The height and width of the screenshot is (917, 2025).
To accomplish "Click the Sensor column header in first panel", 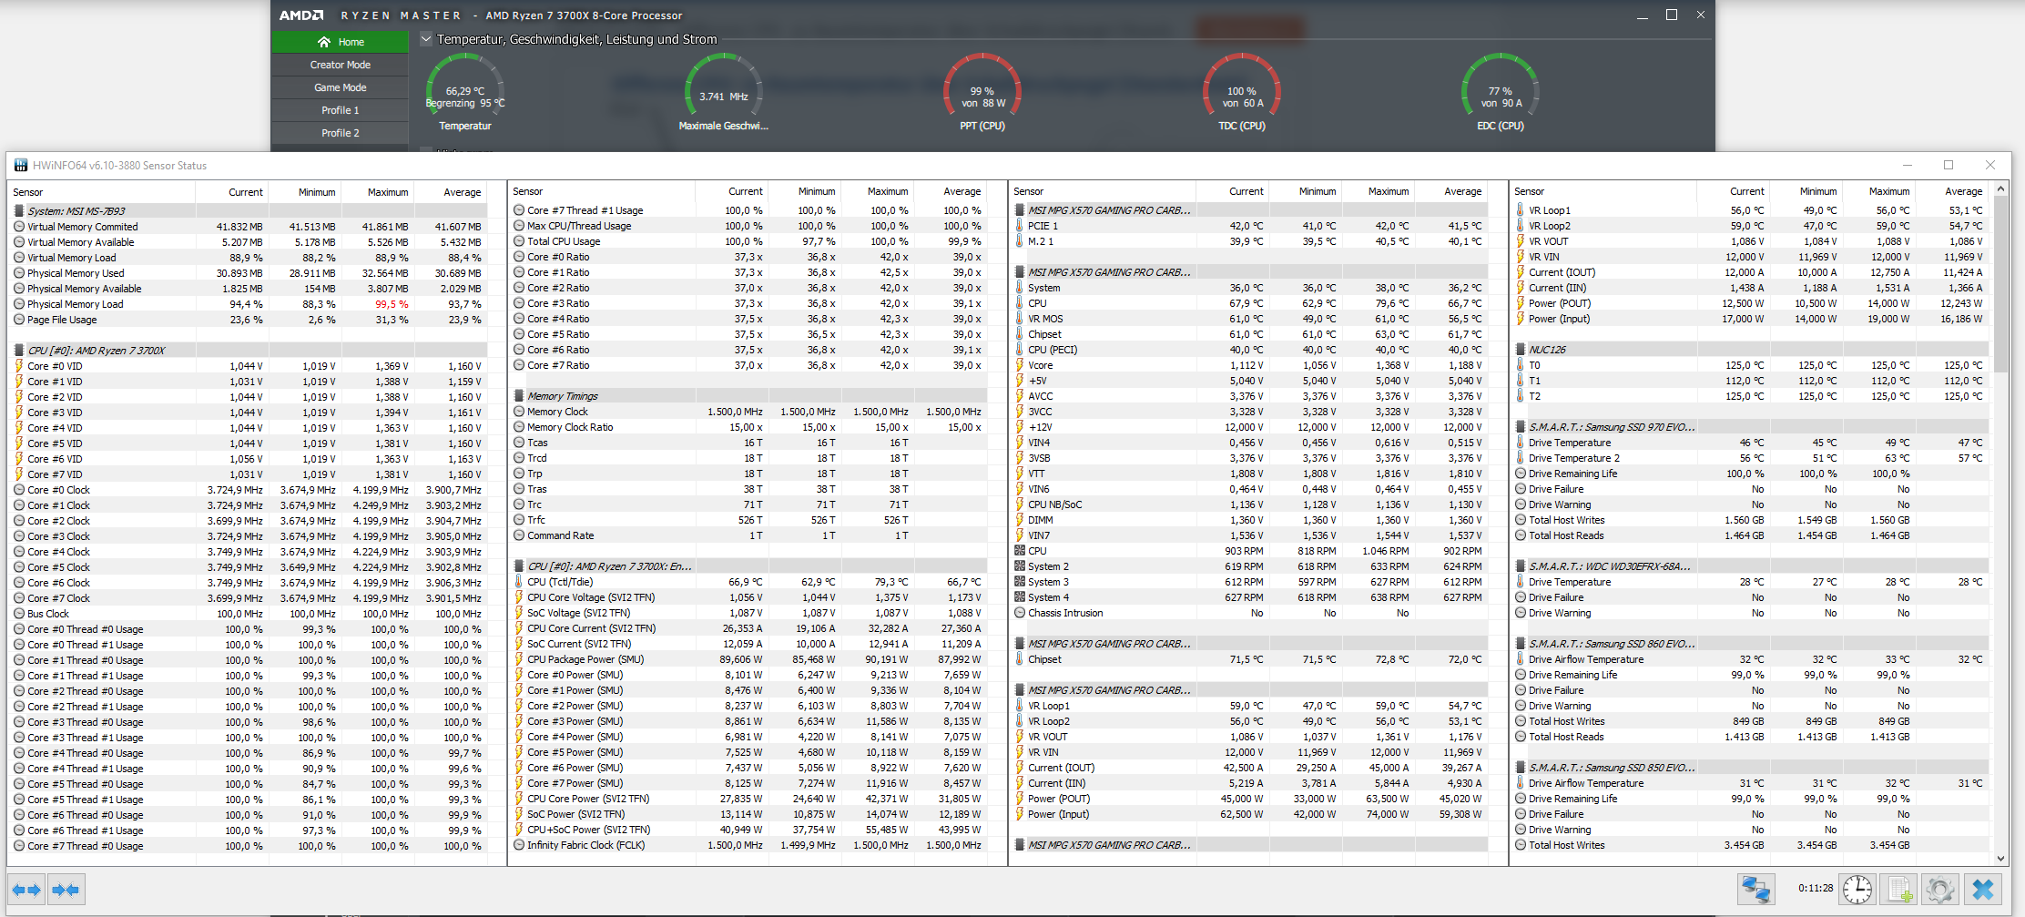I will point(102,192).
